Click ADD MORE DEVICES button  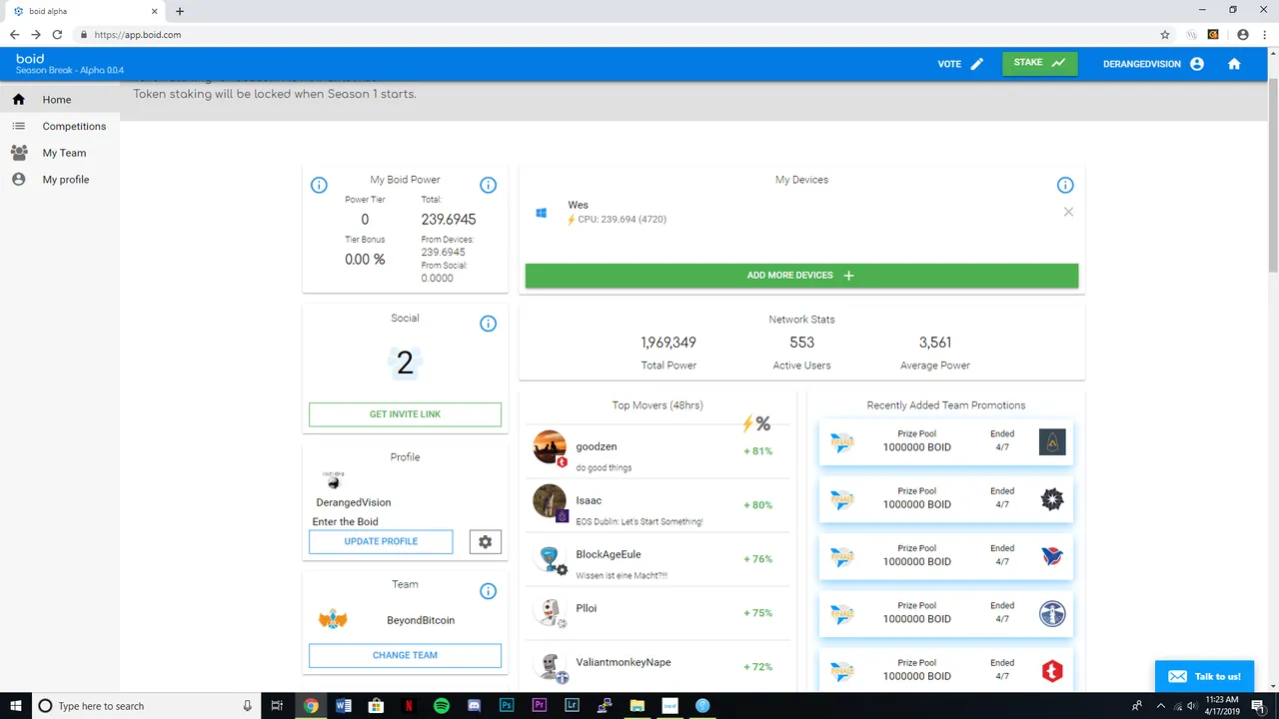click(x=801, y=276)
